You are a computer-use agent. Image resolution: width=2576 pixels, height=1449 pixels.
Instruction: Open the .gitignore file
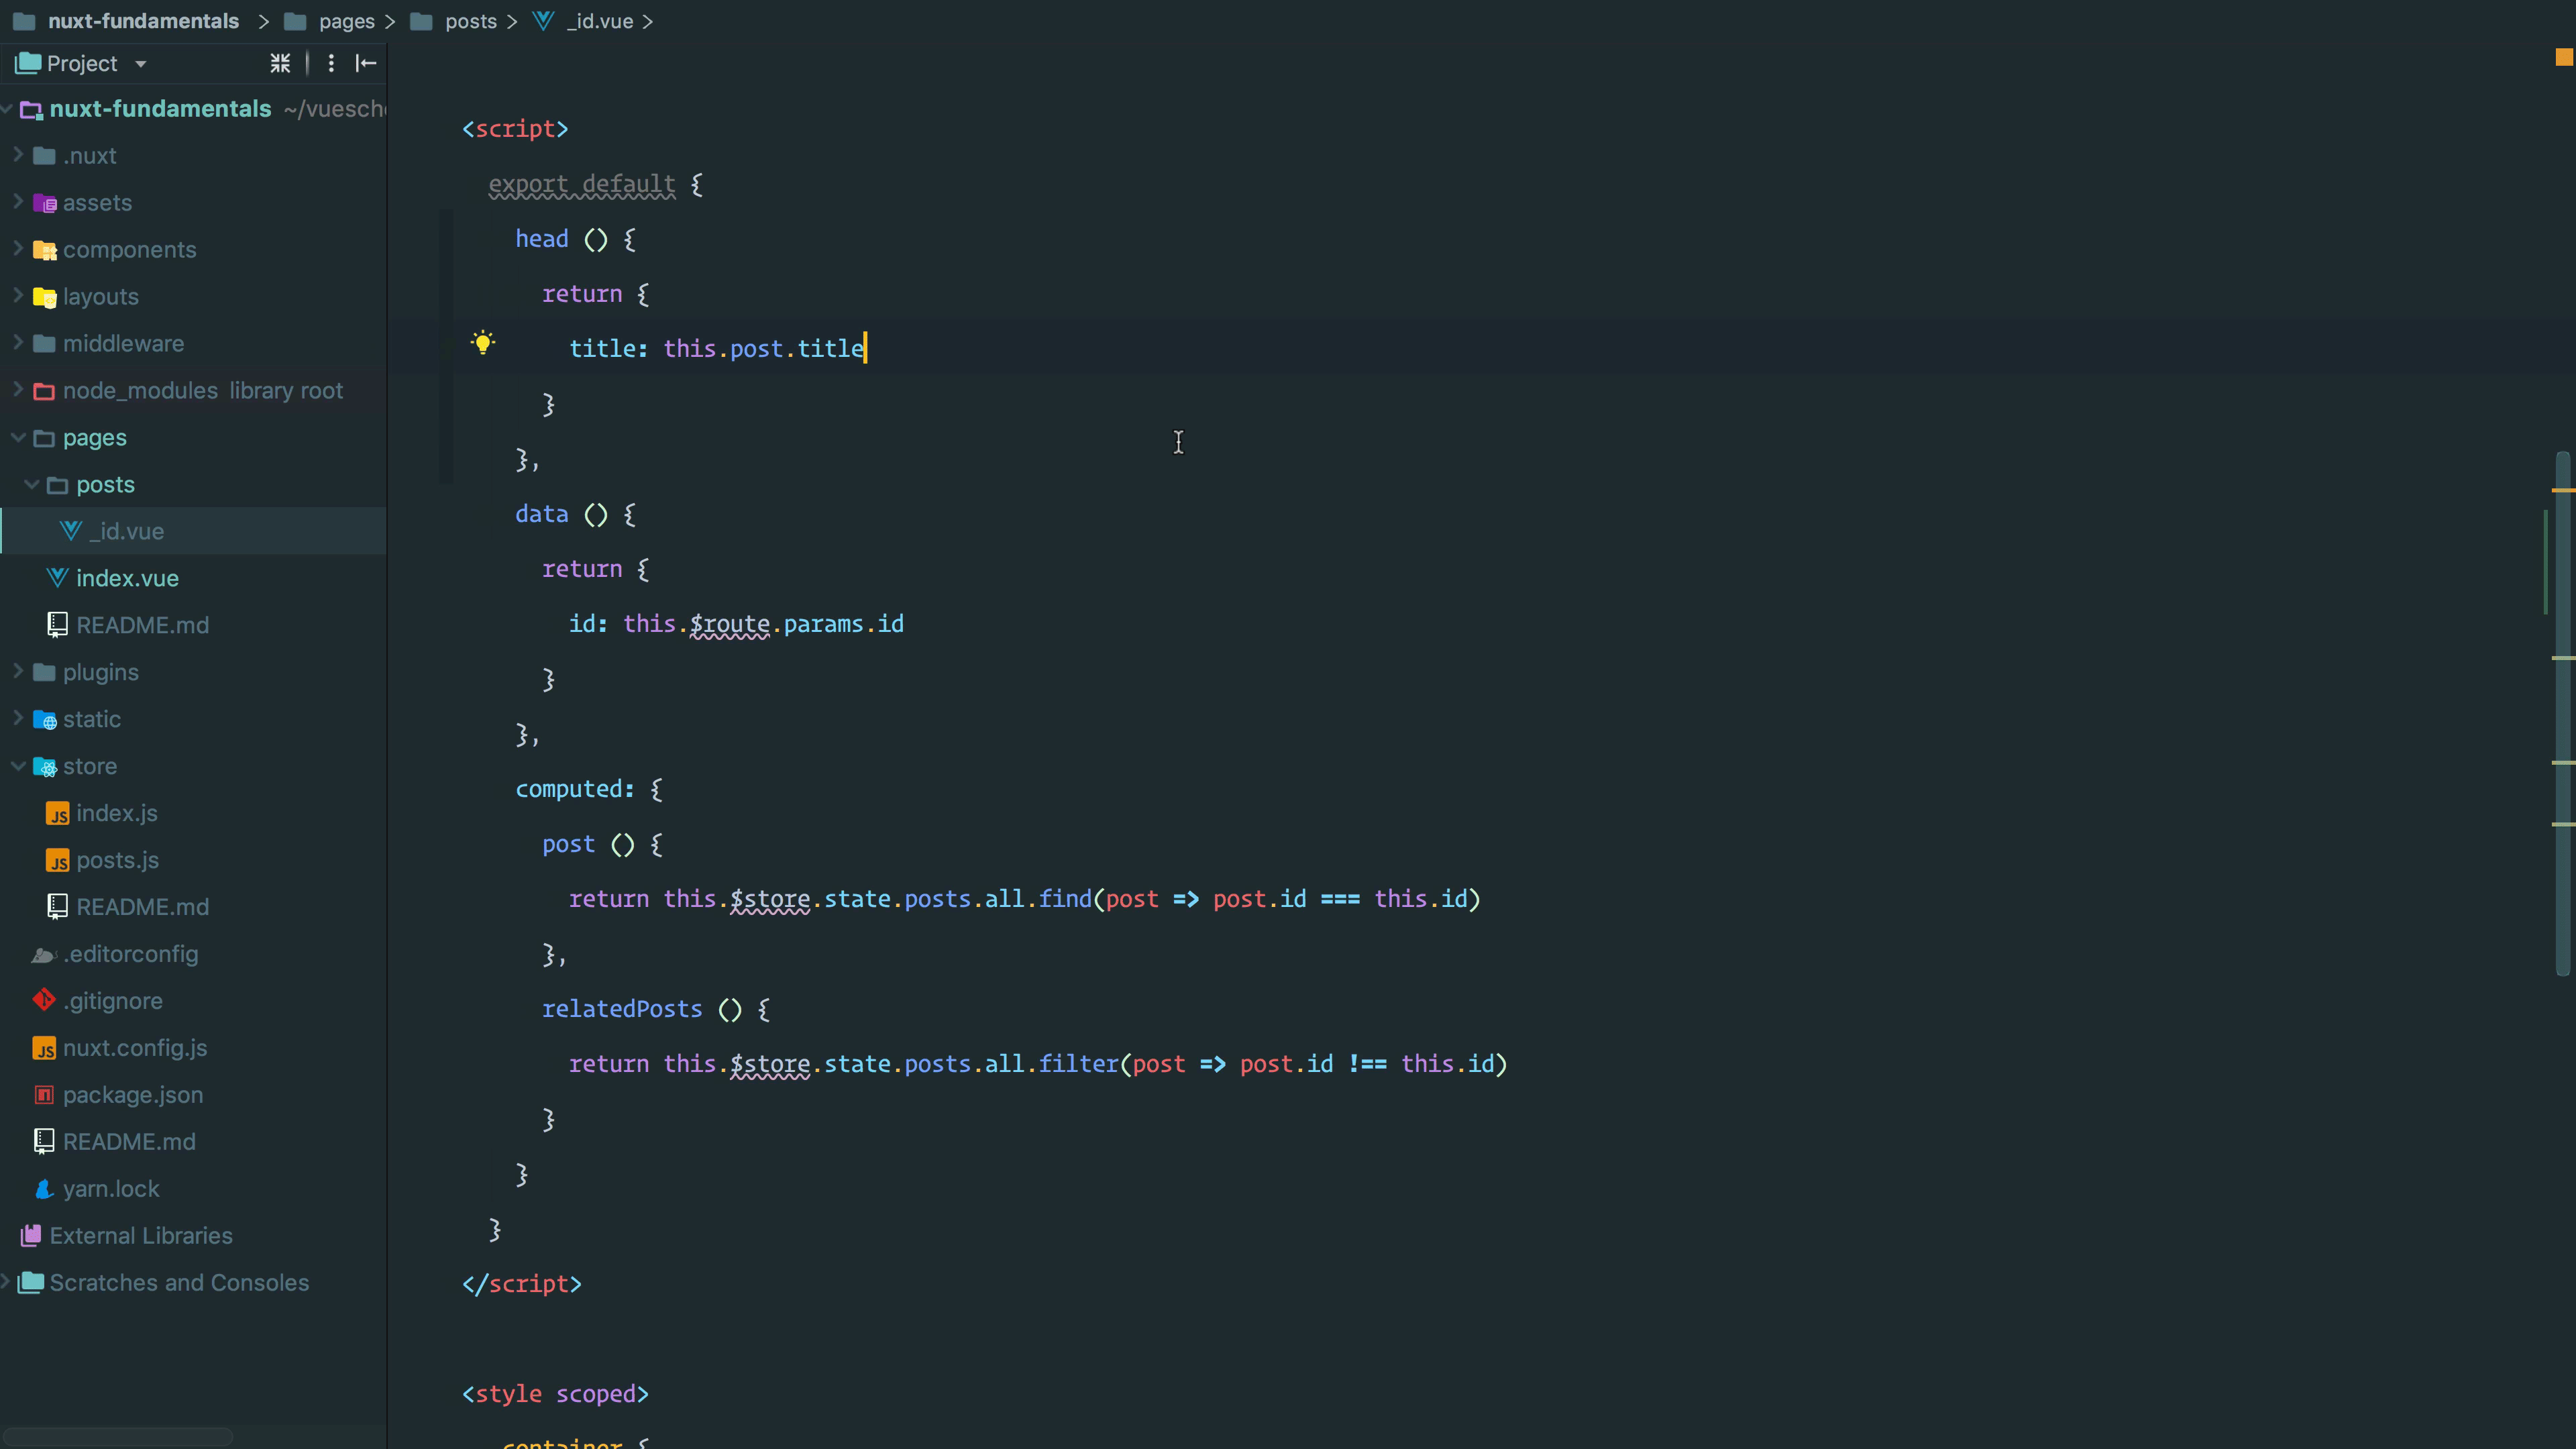click(112, 1001)
